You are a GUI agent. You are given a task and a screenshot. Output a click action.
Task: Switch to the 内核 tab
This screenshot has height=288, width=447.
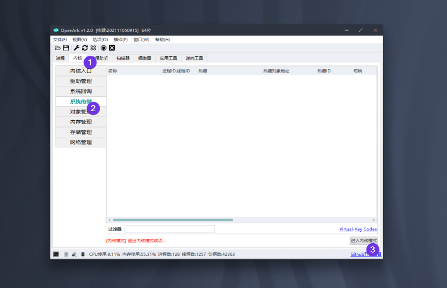(77, 58)
